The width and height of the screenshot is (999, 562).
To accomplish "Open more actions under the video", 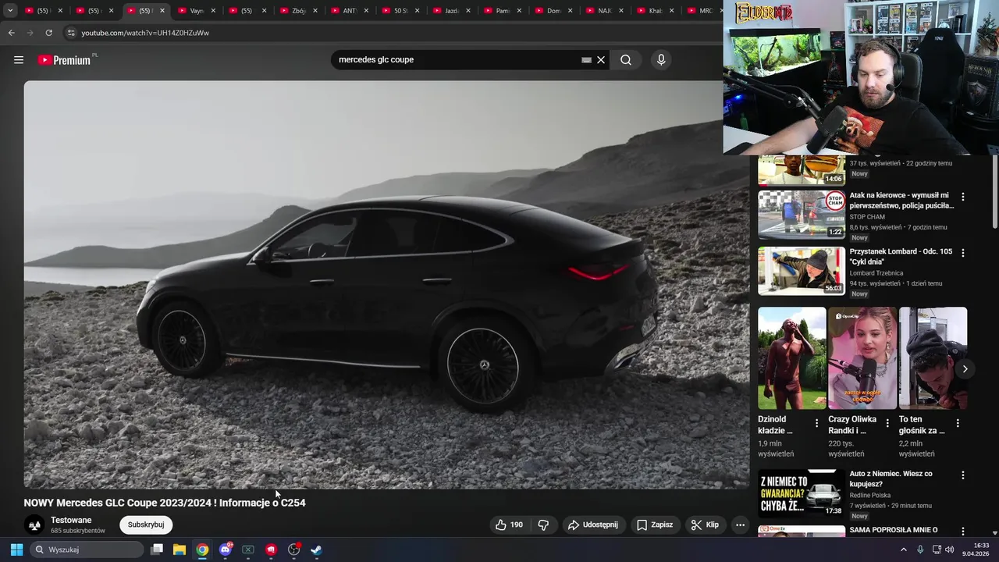I will pyautogui.click(x=740, y=525).
